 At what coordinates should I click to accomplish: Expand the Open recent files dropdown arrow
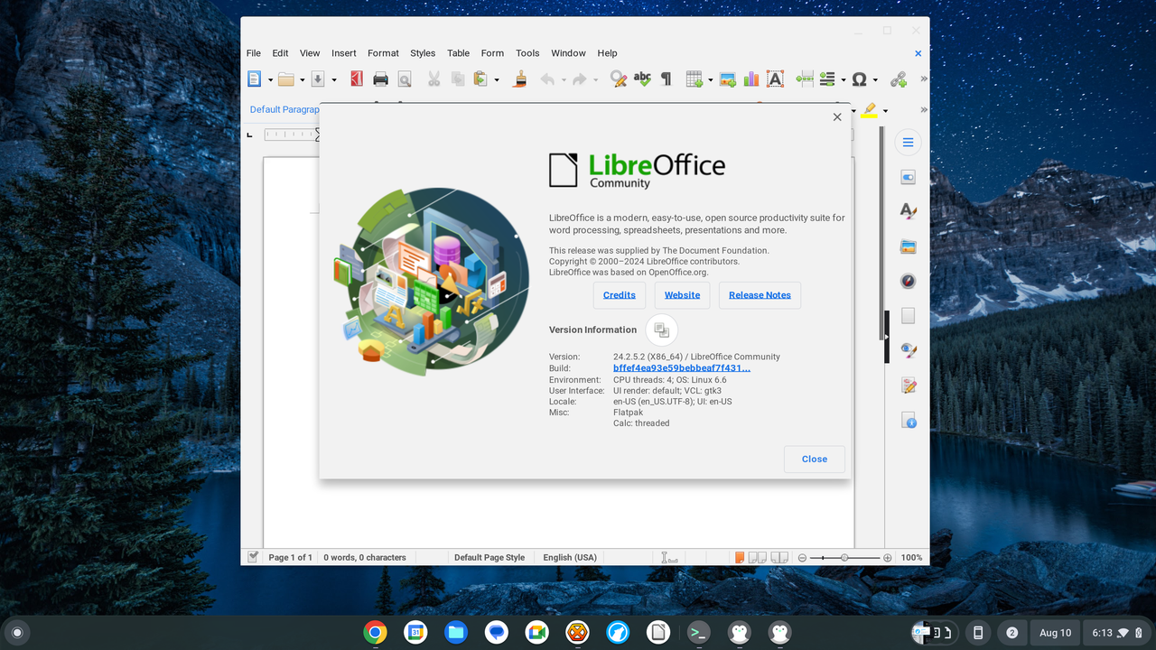click(x=302, y=79)
